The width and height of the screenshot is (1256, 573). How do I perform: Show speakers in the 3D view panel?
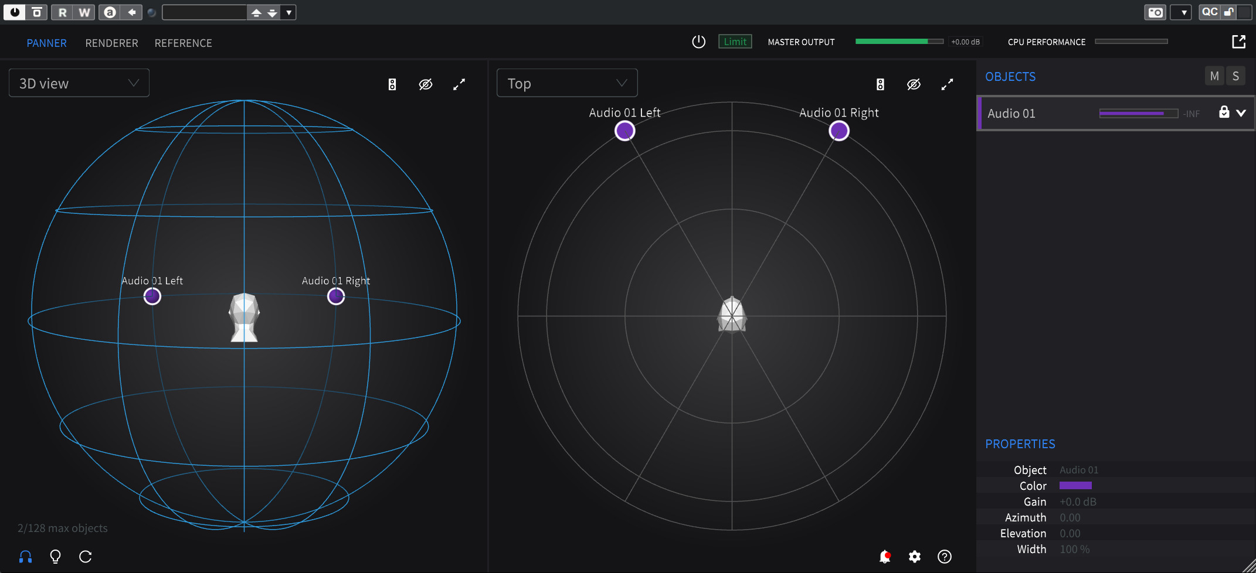pyautogui.click(x=392, y=84)
